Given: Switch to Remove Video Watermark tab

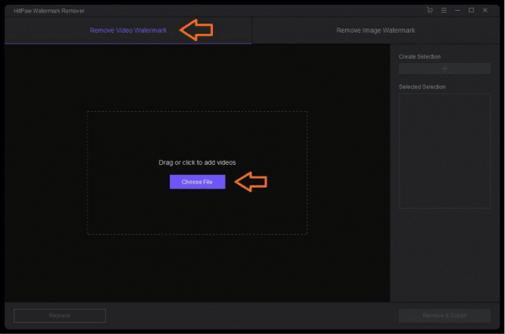Looking at the screenshot, I should pos(128,30).
